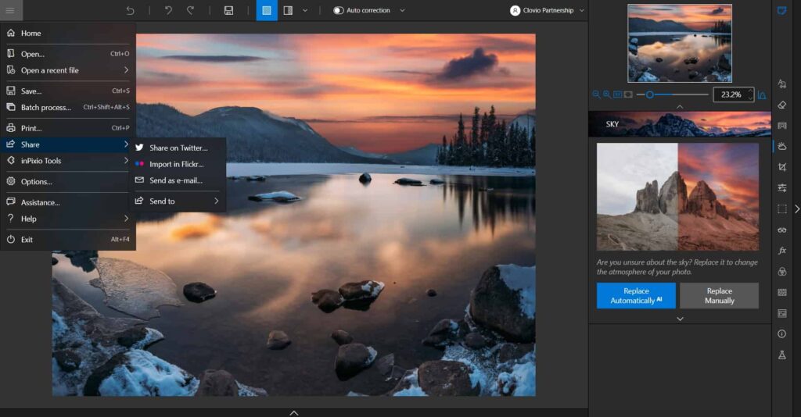
Task: Click Replace Automatically AI button
Action: tap(636, 296)
